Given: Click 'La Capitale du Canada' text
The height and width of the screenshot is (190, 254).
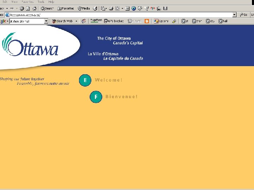Looking at the screenshot, I should click(x=123, y=58).
